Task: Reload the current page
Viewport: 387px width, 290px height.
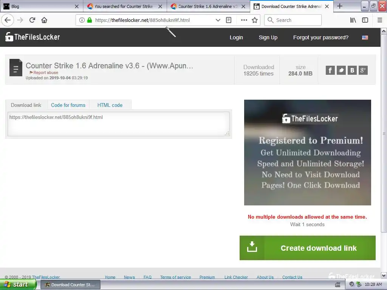Action: coord(33,20)
